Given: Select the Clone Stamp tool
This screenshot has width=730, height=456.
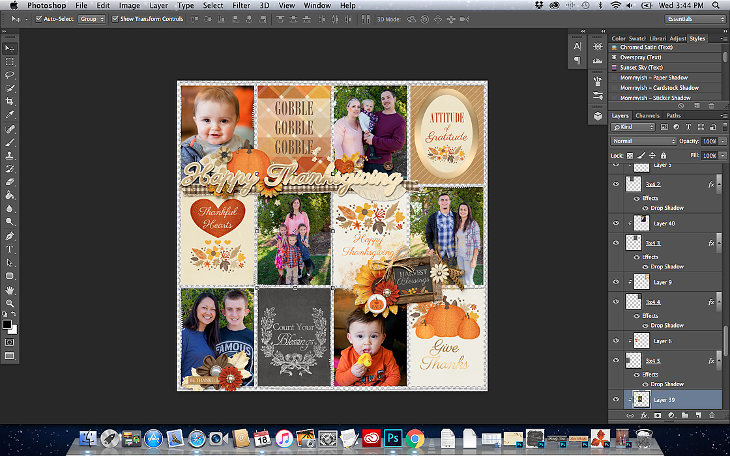Looking at the screenshot, I should point(9,156).
